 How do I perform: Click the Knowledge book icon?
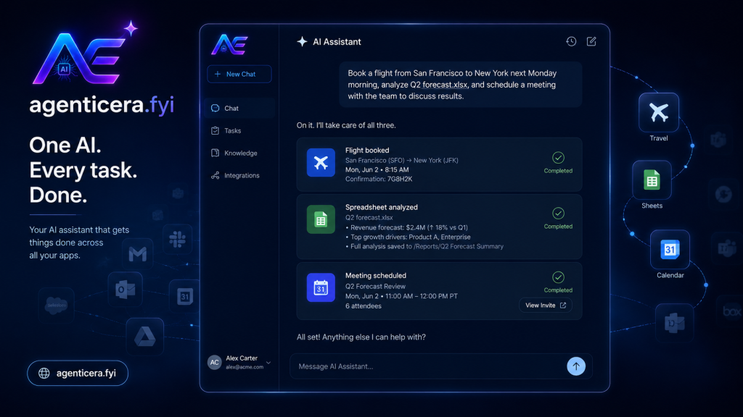(215, 153)
